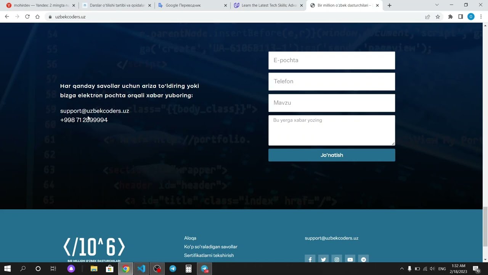Open the Windows notification center
Viewport: 488px width, 275px height.
(477, 269)
